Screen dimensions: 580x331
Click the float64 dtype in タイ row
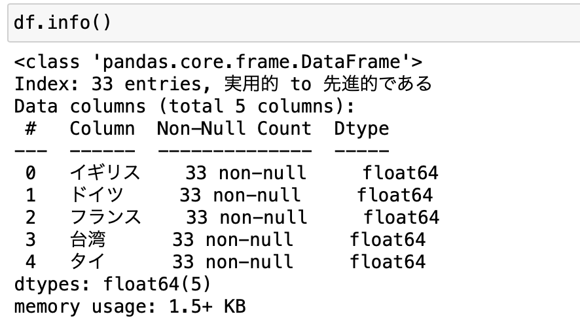pos(388,262)
